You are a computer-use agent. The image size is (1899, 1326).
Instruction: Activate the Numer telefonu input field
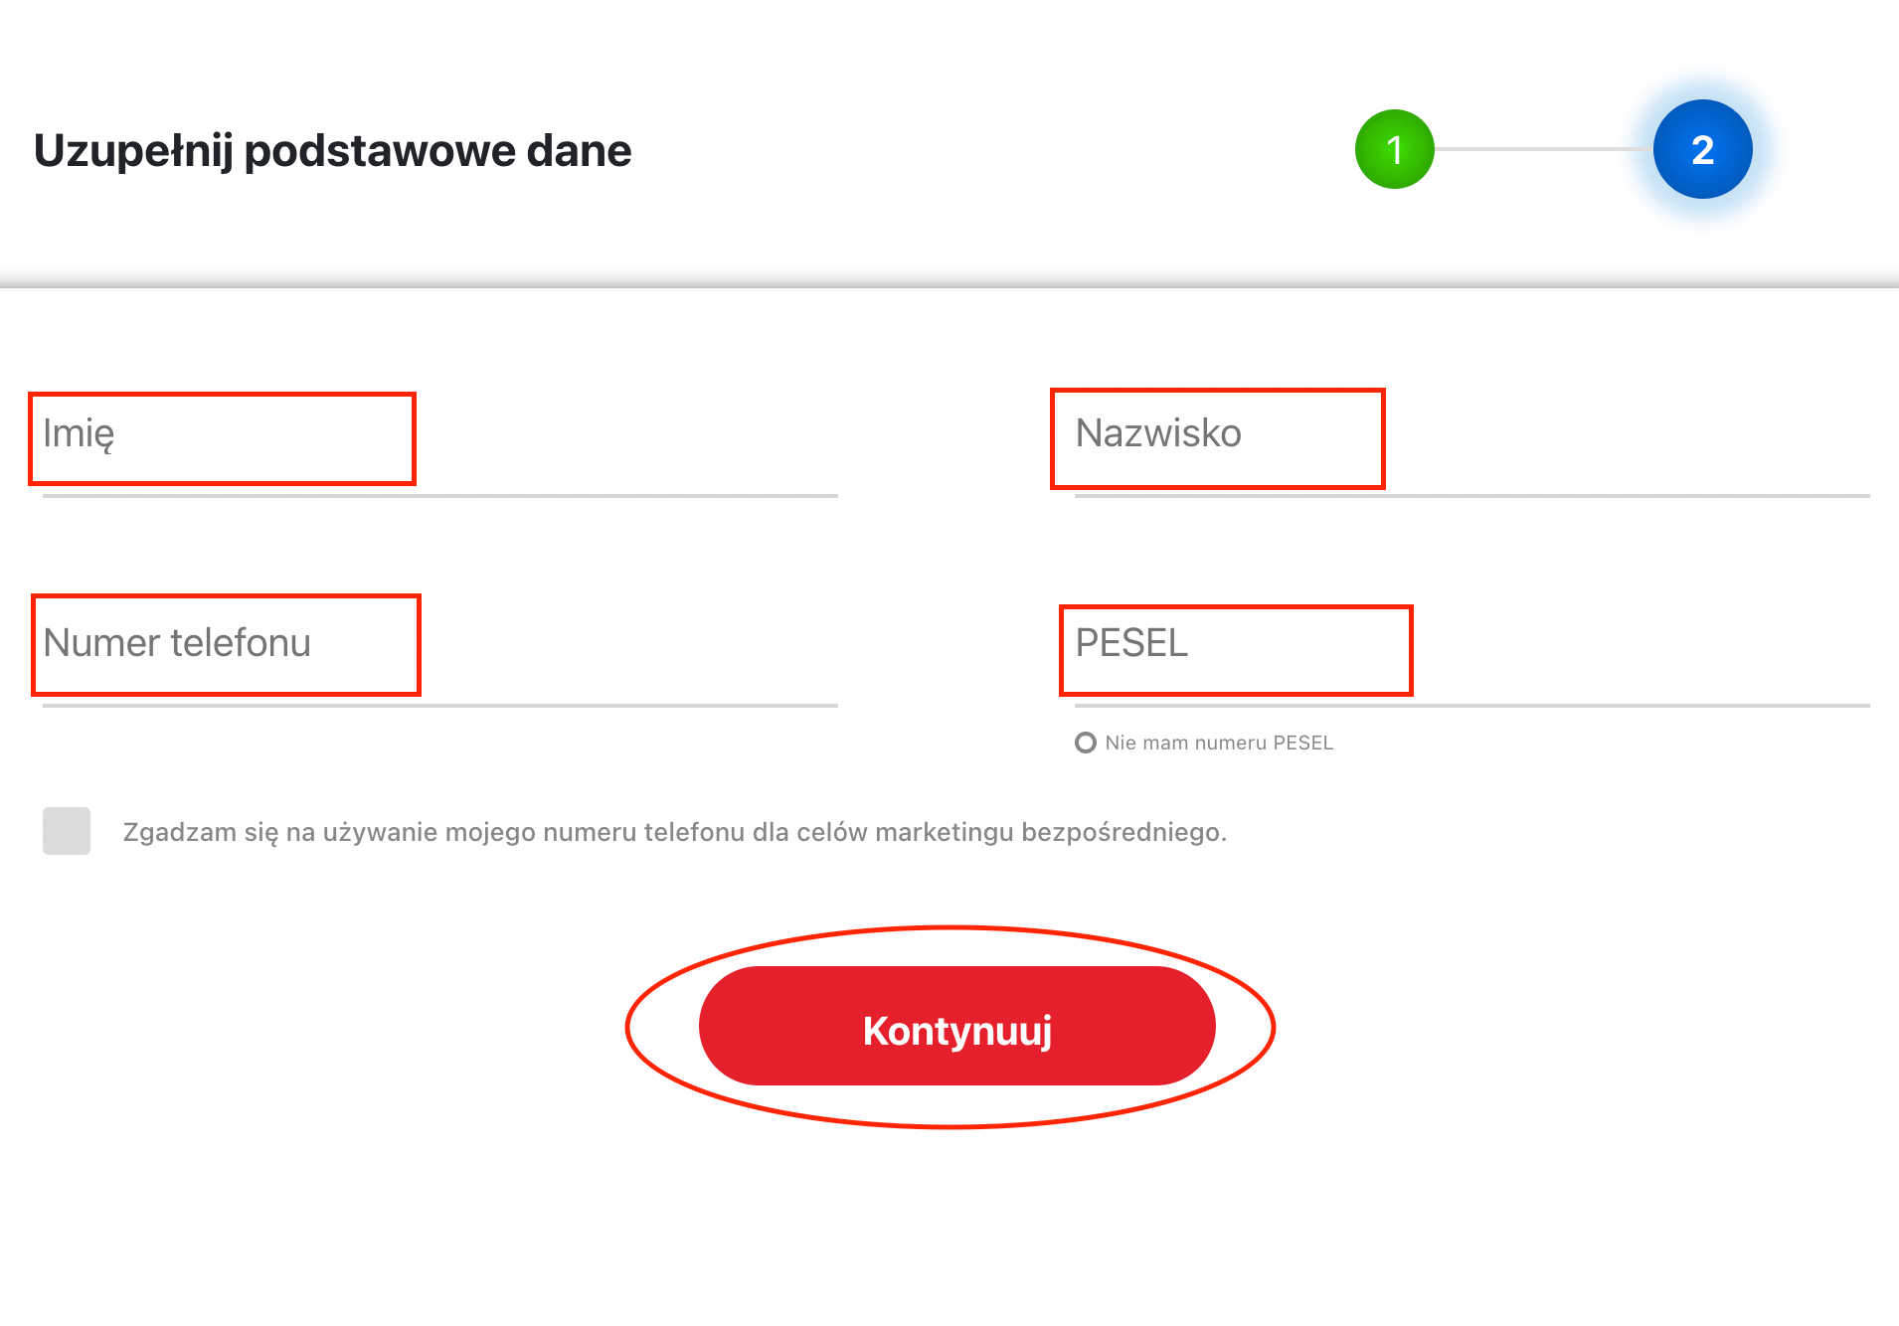(439, 644)
